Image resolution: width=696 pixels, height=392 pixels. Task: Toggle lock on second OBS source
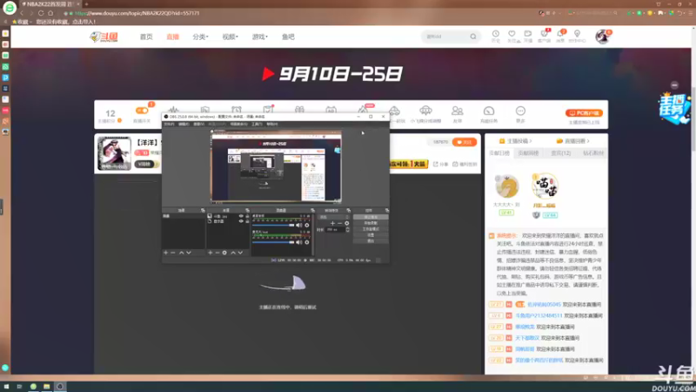click(247, 221)
